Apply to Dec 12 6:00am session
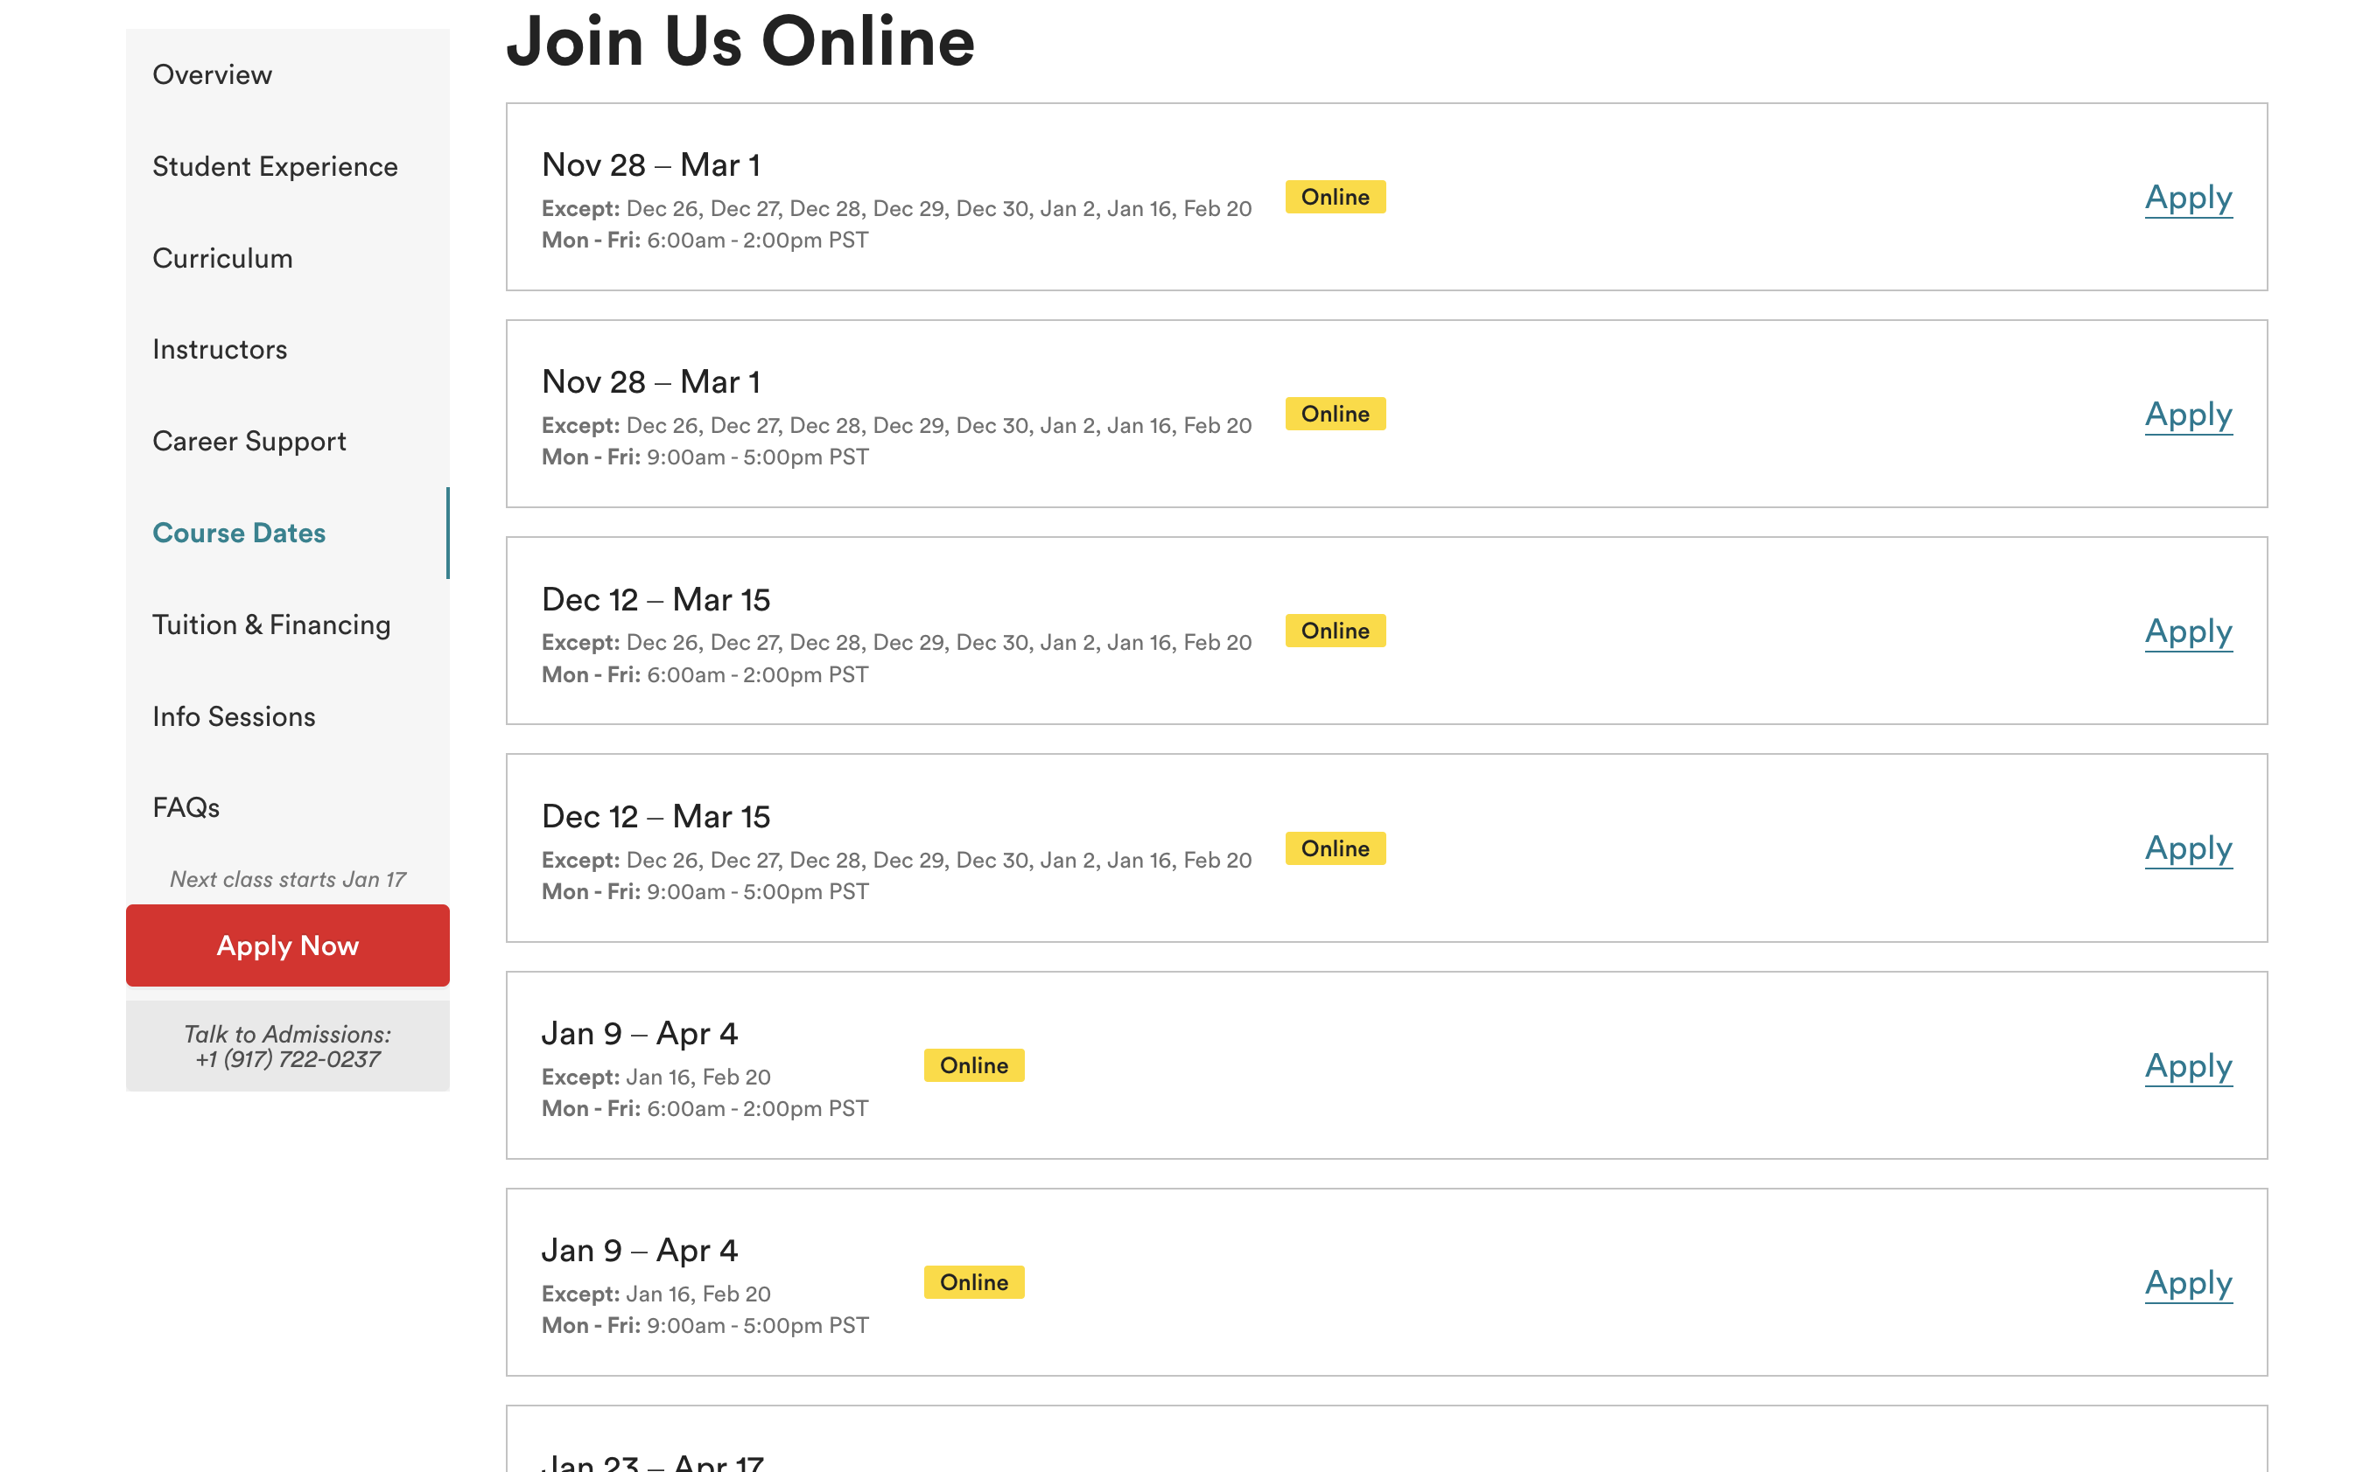 (x=2188, y=631)
